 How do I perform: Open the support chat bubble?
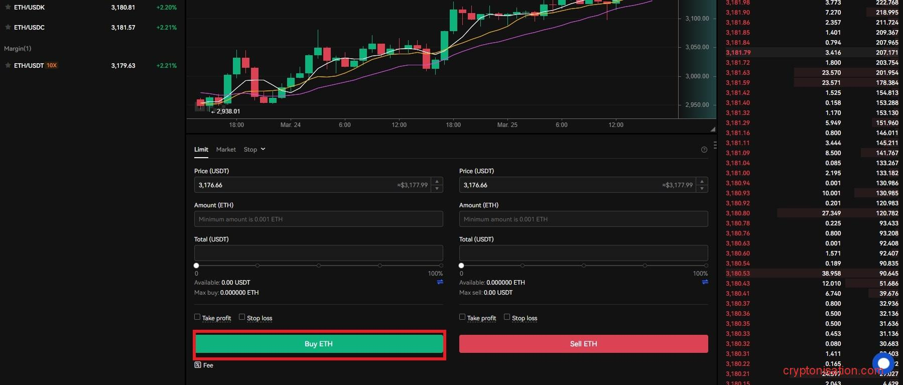[x=883, y=363]
